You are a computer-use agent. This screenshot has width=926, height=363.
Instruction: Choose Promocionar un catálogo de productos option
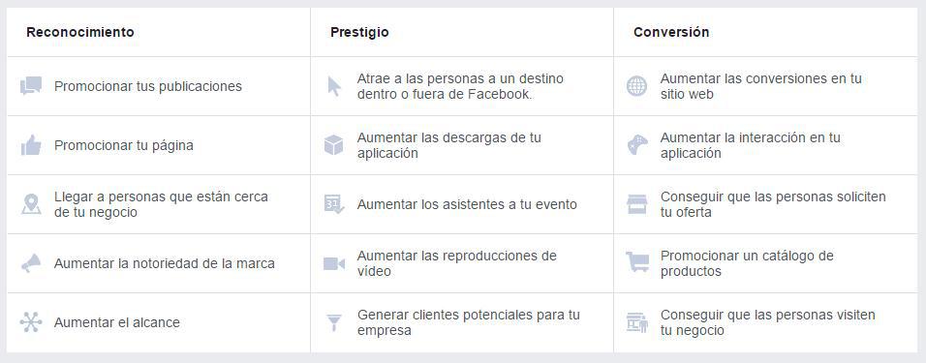(x=747, y=264)
